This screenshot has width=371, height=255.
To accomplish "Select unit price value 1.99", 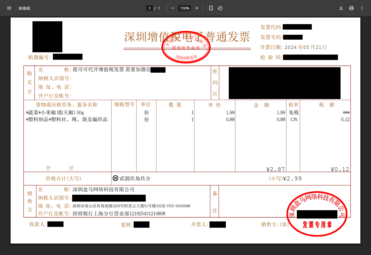I will point(230,113).
